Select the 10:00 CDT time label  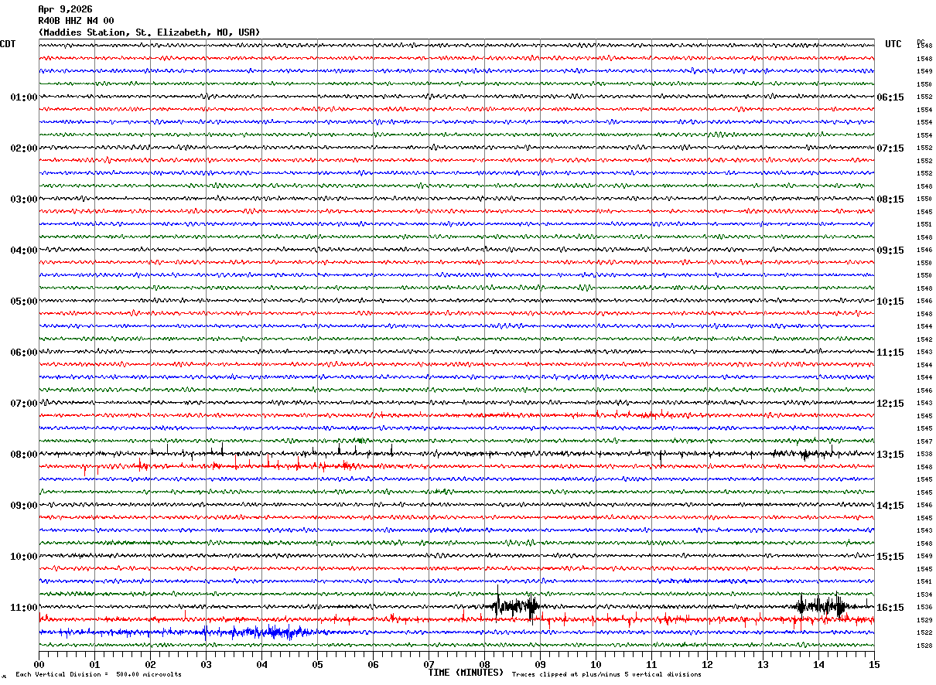pyautogui.click(x=24, y=557)
